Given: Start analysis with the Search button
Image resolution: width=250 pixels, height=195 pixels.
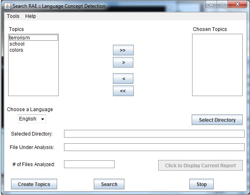Looking at the screenshot, I should coord(109,184).
